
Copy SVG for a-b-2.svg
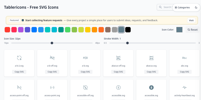(19, 72)
